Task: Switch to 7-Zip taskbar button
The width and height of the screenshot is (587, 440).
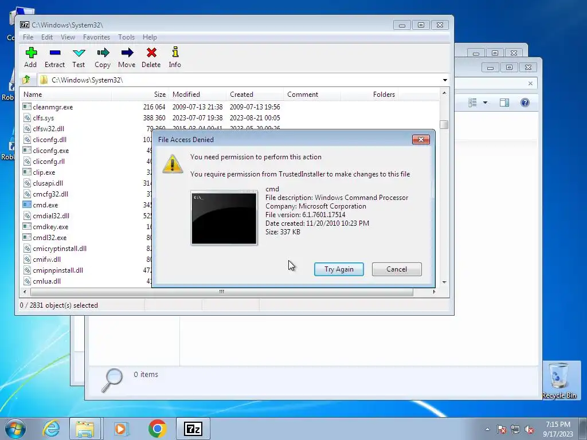Action: pyautogui.click(x=193, y=429)
